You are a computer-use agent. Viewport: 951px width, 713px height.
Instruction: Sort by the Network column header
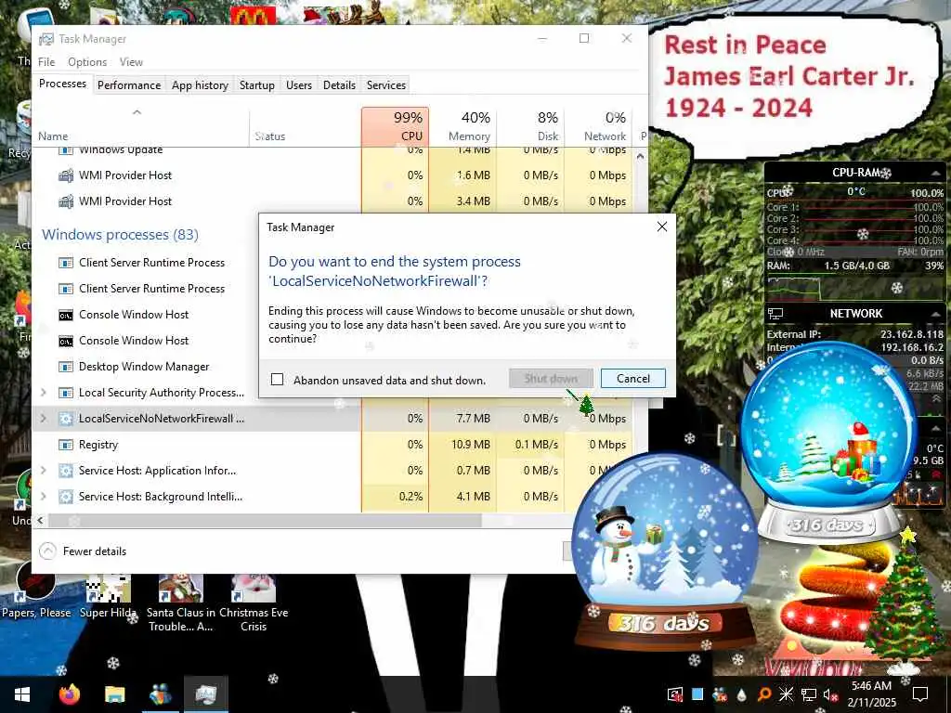[598, 126]
